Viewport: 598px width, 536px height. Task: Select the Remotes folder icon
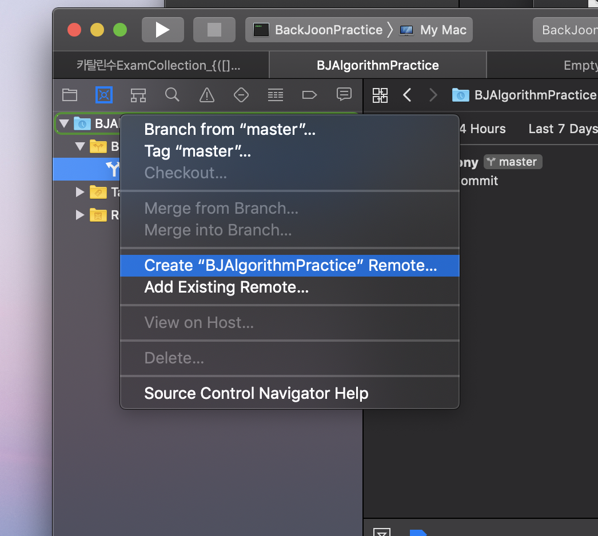tap(98, 215)
